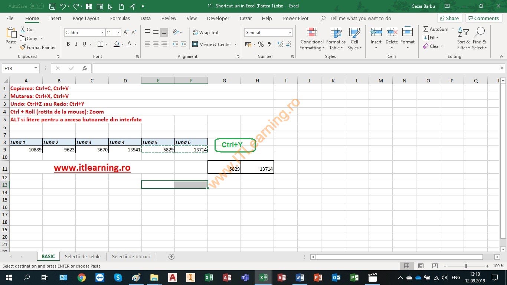Click the align left icon
The width and height of the screenshot is (507, 285).
pyautogui.click(x=148, y=44)
